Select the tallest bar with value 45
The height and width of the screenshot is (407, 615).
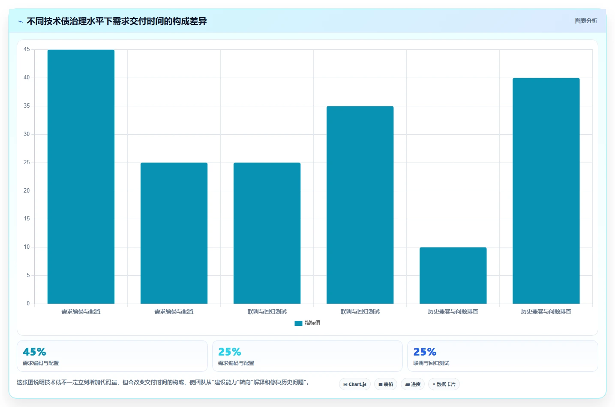pyautogui.click(x=81, y=177)
